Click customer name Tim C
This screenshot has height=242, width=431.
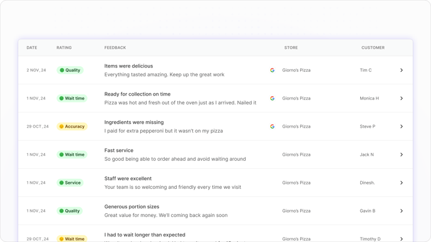click(x=366, y=70)
